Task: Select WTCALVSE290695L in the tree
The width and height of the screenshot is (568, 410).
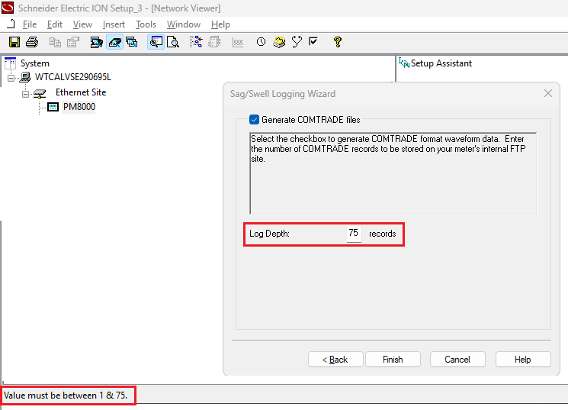Action: pos(73,77)
